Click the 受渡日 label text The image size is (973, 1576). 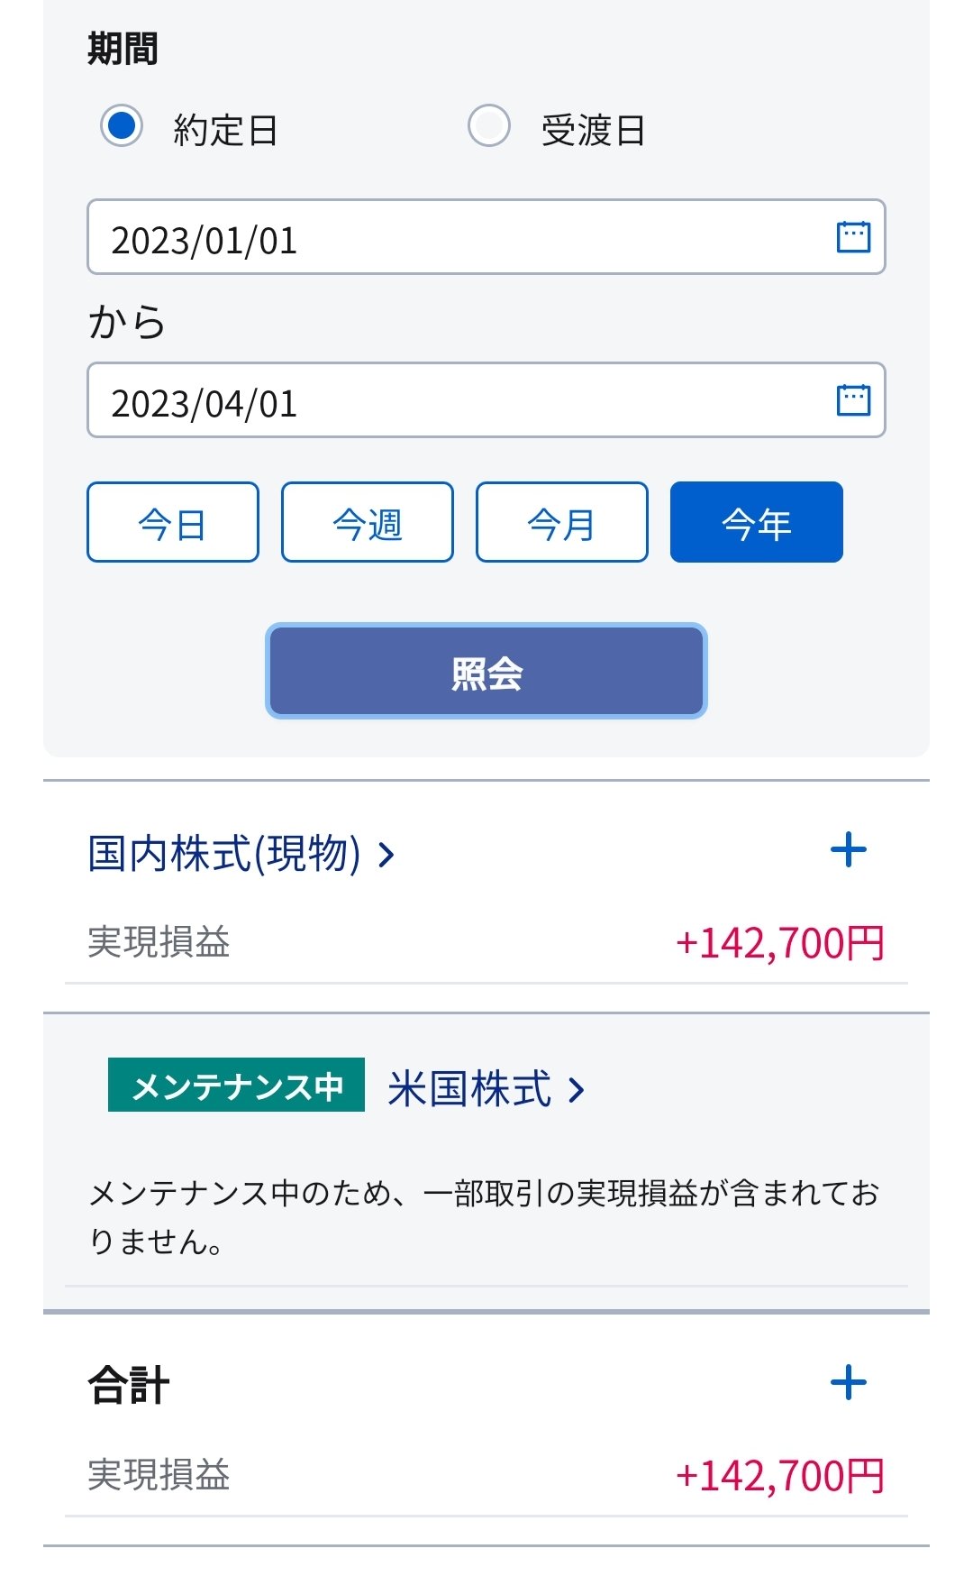tap(593, 131)
